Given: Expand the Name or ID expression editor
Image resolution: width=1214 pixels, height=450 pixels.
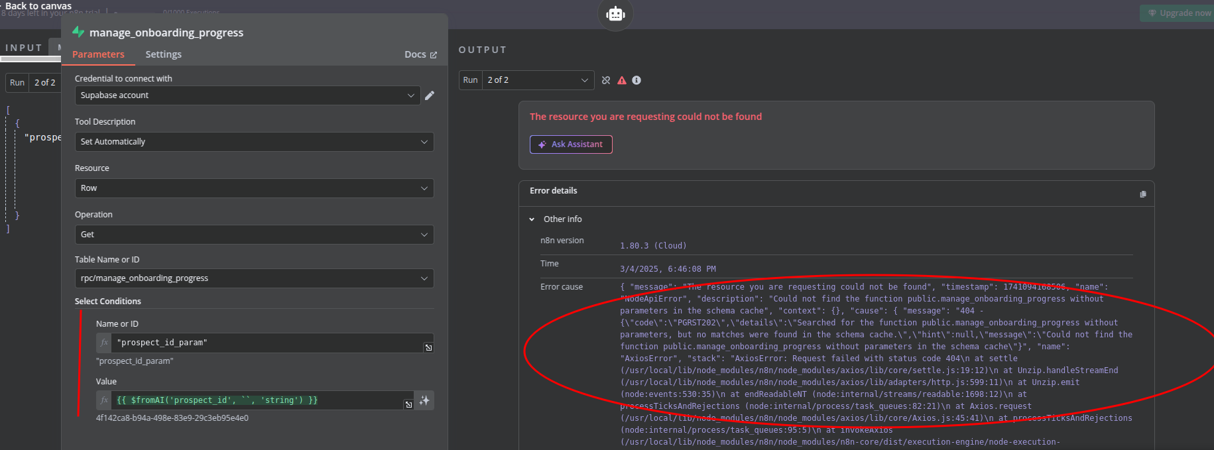Looking at the screenshot, I should 428,347.
